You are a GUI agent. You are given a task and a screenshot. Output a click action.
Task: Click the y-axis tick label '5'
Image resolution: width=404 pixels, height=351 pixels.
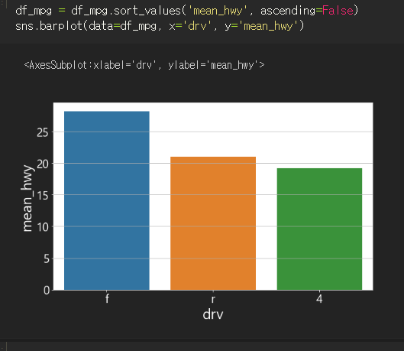point(47,259)
